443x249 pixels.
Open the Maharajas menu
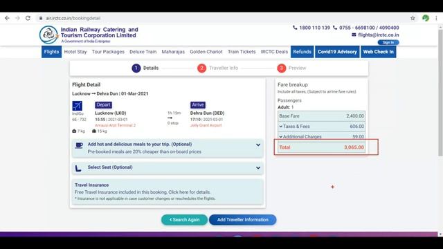173,52
